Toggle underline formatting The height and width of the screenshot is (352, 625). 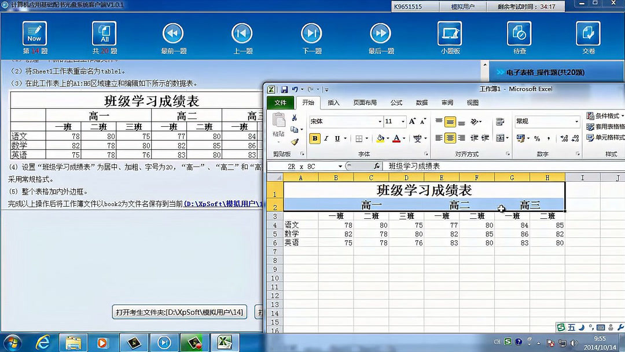[337, 138]
